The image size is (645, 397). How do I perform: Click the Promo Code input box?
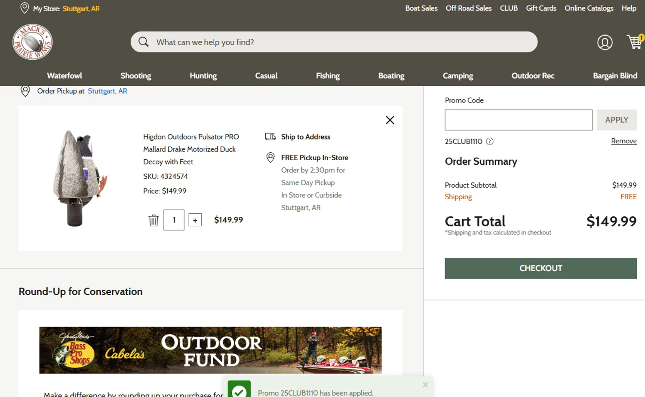(519, 120)
